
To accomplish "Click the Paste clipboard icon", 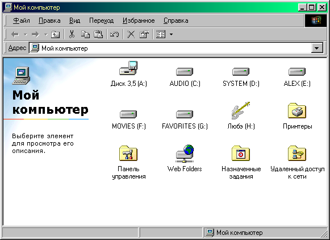I will pos(98,34).
